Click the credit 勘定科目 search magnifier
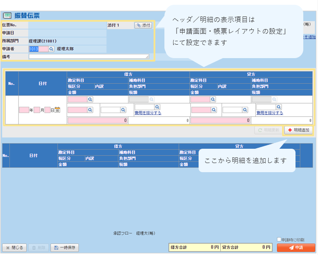 [x=213, y=99]
